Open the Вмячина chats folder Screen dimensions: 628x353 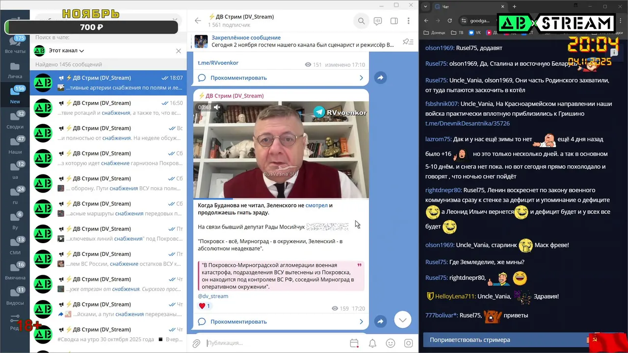15,271
